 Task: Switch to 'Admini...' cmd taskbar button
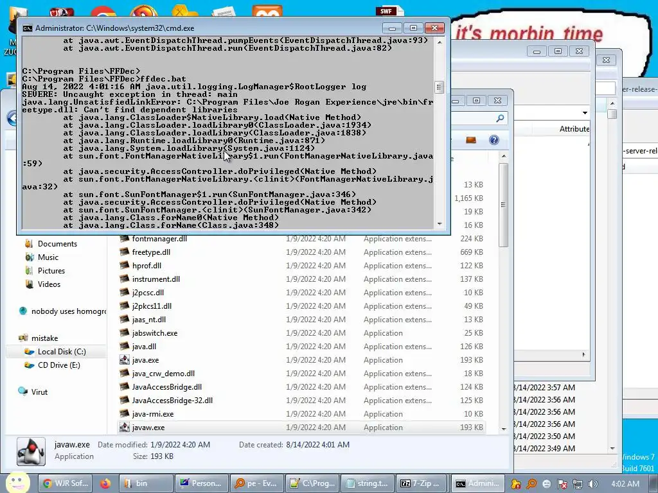[x=478, y=483]
